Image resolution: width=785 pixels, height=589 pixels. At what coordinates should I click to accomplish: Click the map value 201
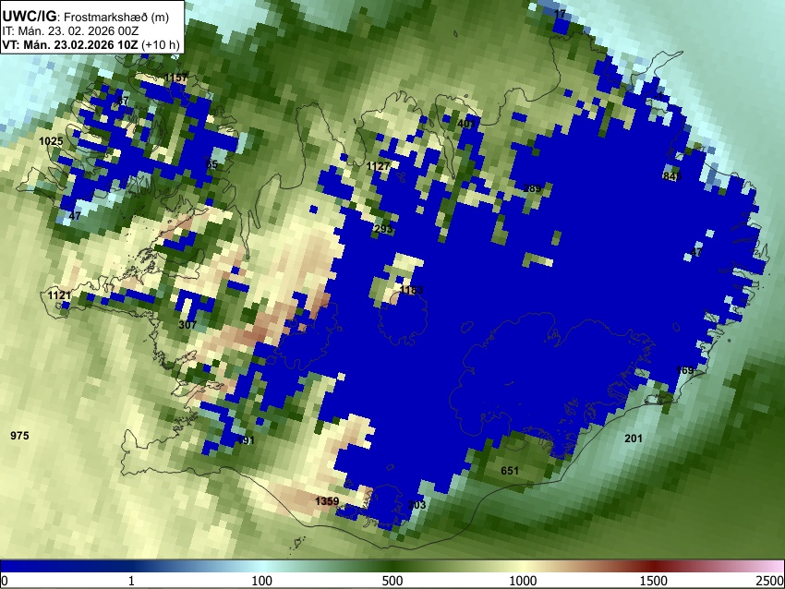[x=634, y=439]
